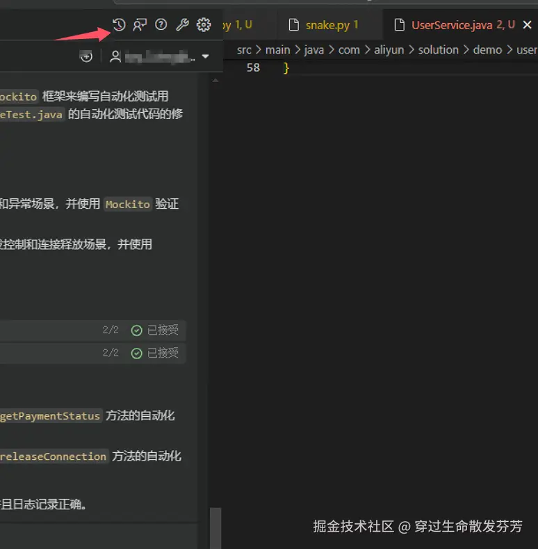Click the getPaymentStatus inline code label

50,416
